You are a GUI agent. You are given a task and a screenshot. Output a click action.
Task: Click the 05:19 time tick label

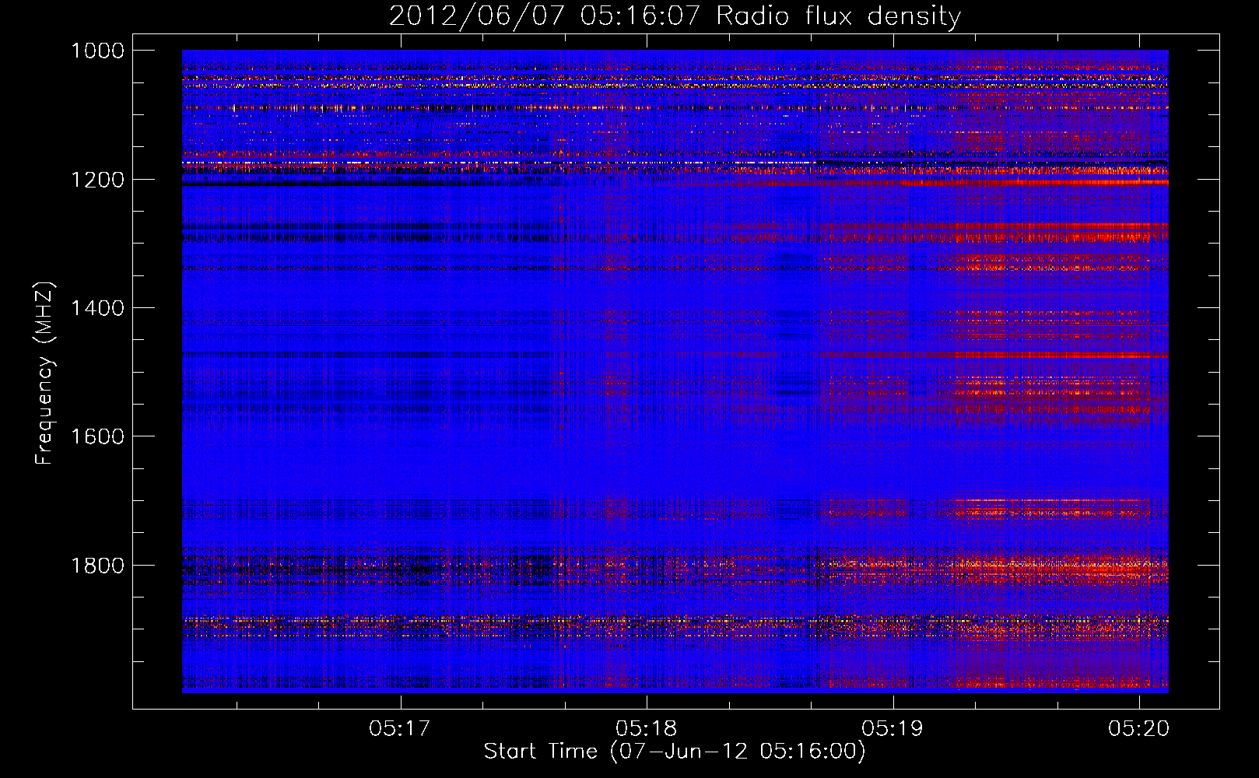[x=893, y=728]
